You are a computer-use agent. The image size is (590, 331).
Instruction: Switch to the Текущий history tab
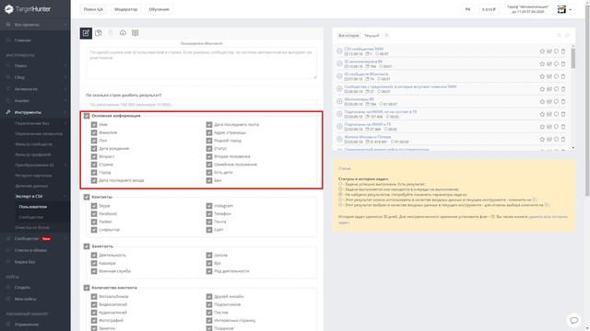(372, 36)
